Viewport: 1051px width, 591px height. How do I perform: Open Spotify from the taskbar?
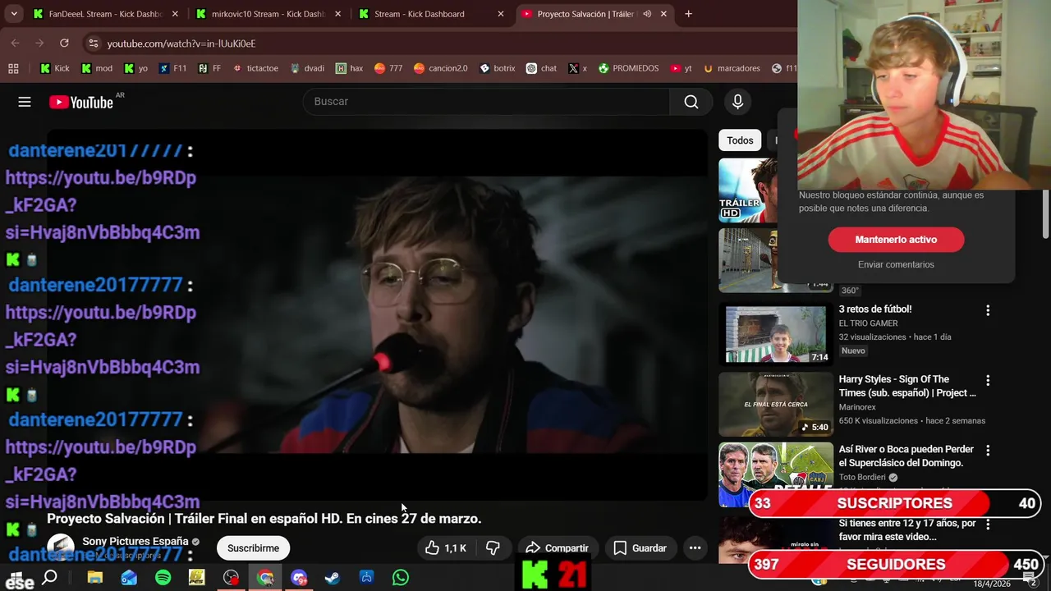[x=163, y=578]
